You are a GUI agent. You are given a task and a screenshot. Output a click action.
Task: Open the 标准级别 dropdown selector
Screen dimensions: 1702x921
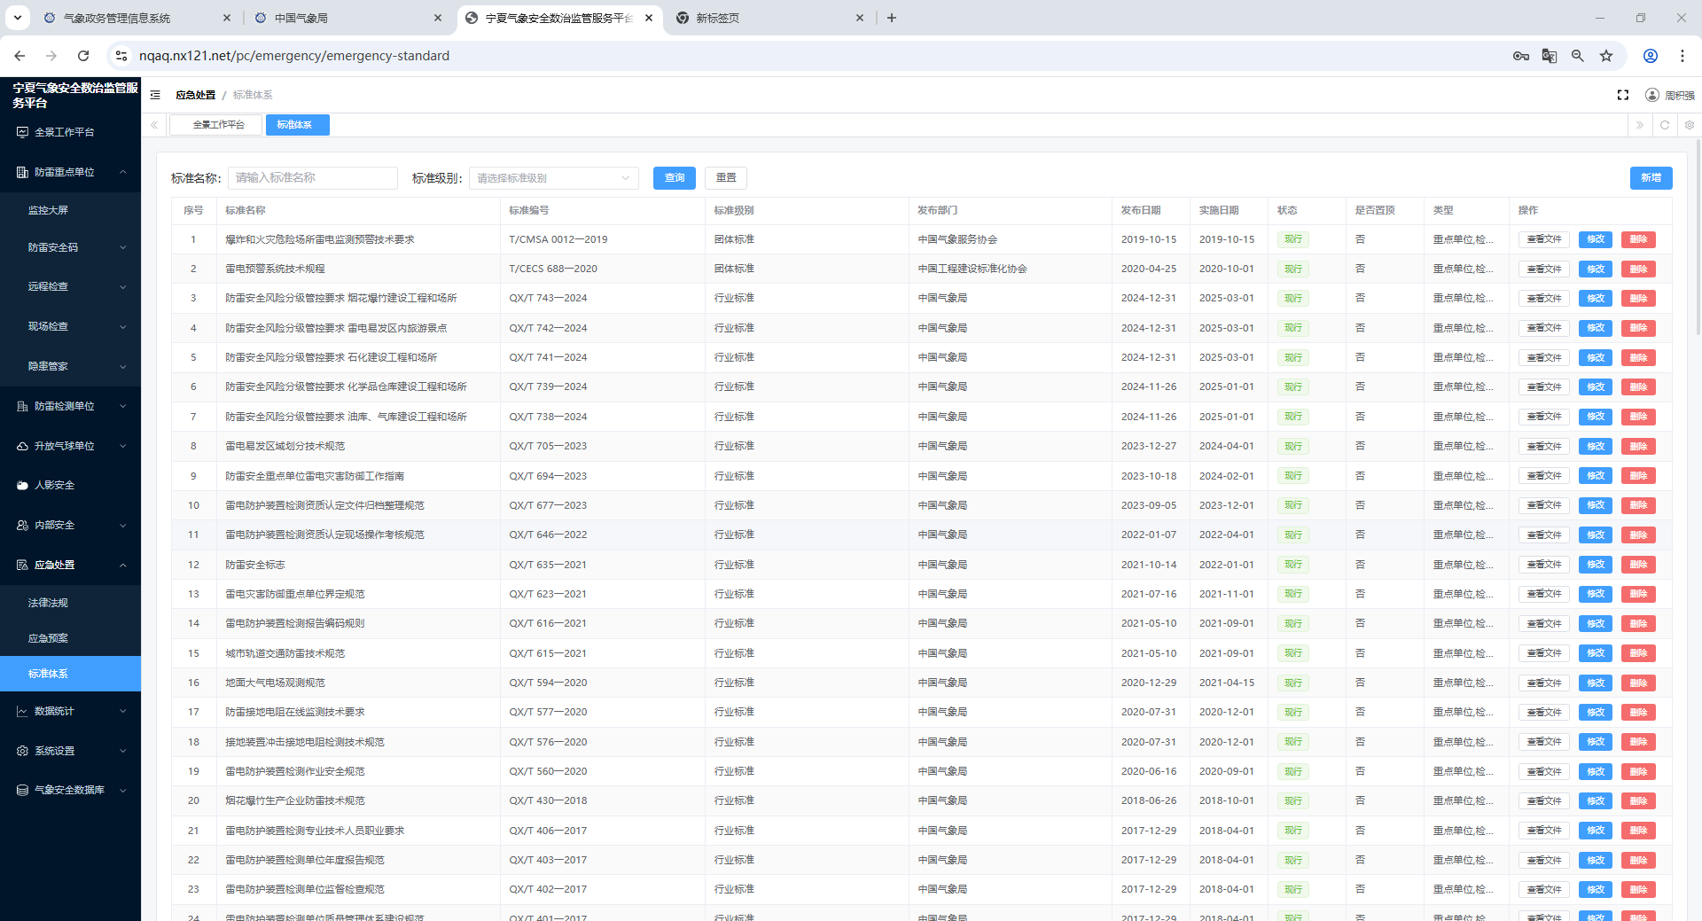pos(553,178)
